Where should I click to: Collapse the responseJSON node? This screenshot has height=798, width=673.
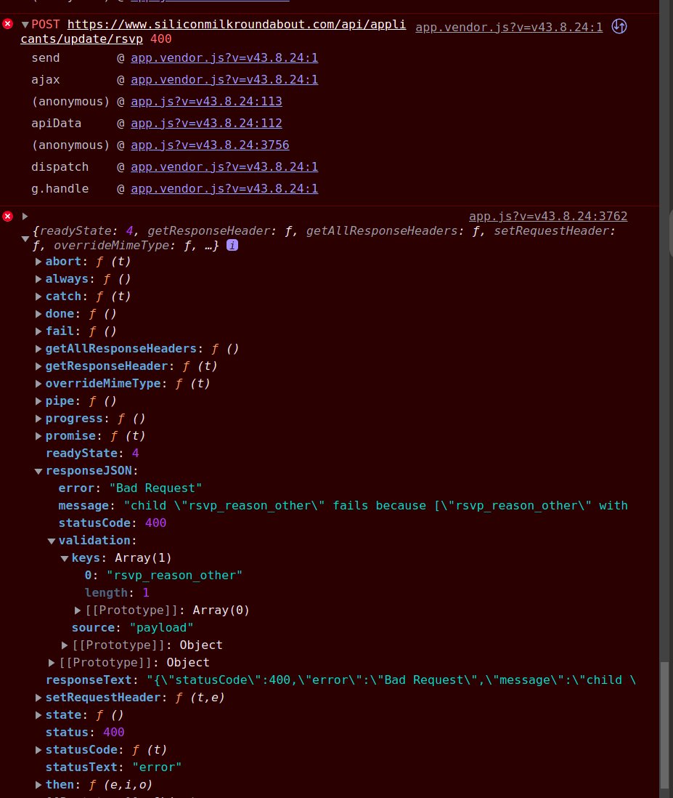[x=38, y=471]
